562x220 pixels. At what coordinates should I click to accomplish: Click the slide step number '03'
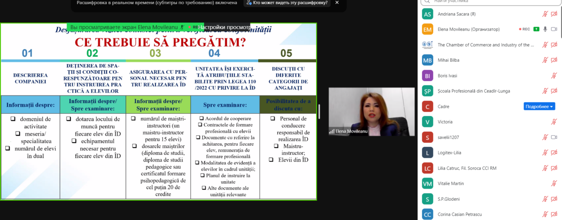pyautogui.click(x=155, y=53)
